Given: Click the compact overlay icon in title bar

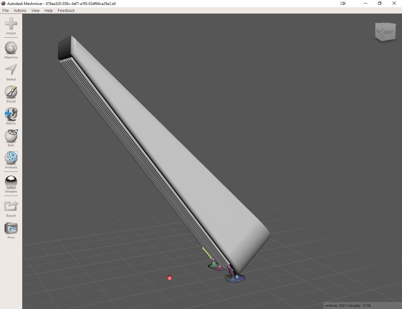Looking at the screenshot, I should click(343, 3).
